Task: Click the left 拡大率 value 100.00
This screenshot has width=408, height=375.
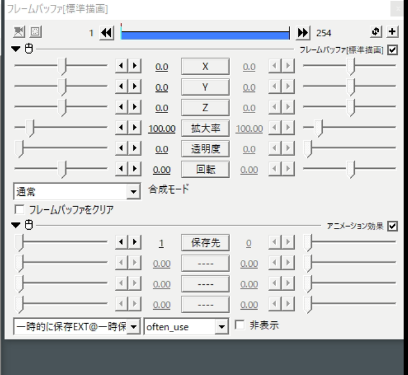Action: pos(162,129)
